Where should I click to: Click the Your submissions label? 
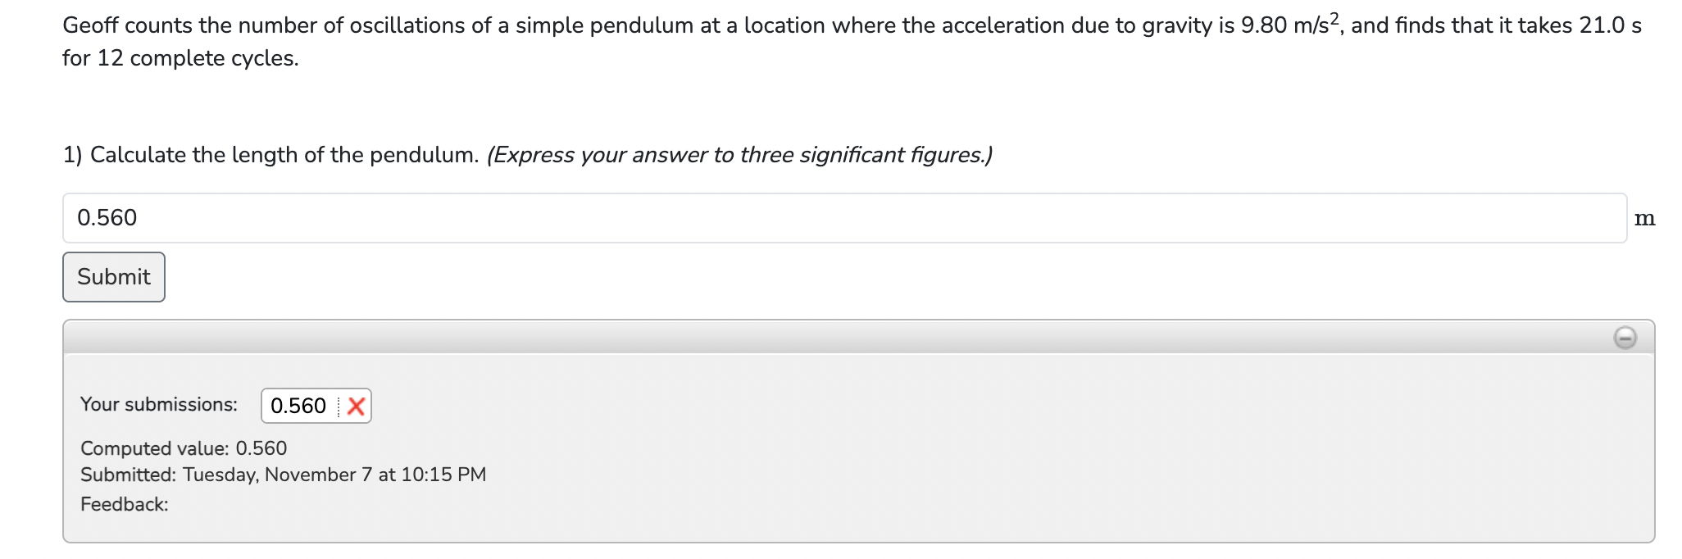pos(158,403)
